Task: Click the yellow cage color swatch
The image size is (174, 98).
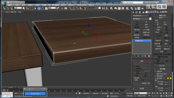Action: (x=170, y=78)
